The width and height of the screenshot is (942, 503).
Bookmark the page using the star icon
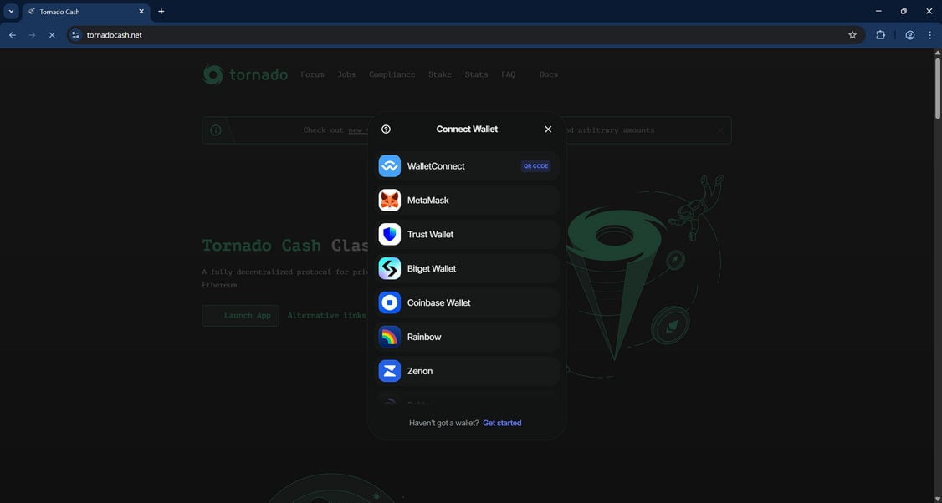click(x=852, y=35)
